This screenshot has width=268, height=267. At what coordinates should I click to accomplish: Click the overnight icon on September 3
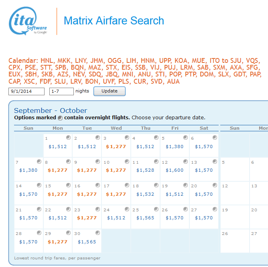tap(127, 138)
